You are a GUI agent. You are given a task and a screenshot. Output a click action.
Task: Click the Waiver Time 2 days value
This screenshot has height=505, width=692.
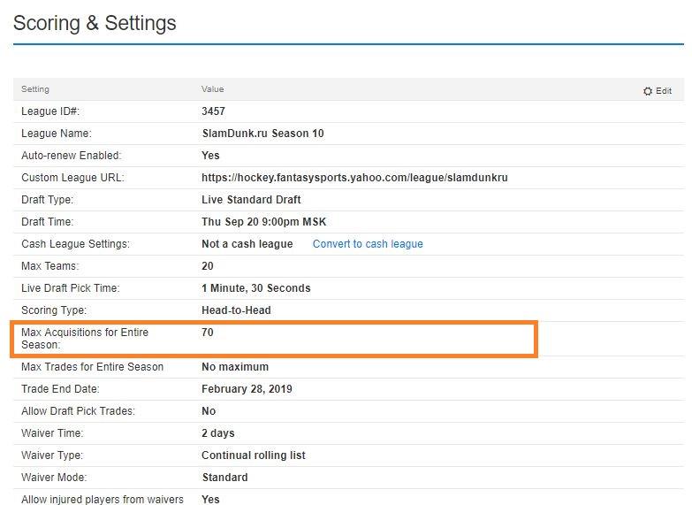217,433
